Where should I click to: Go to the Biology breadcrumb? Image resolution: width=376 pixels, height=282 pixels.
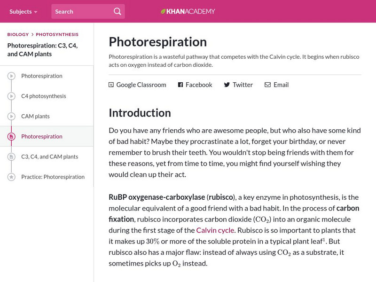pyautogui.click(x=18, y=34)
